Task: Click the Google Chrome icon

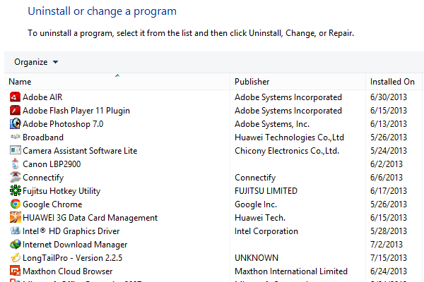Action: (15, 204)
